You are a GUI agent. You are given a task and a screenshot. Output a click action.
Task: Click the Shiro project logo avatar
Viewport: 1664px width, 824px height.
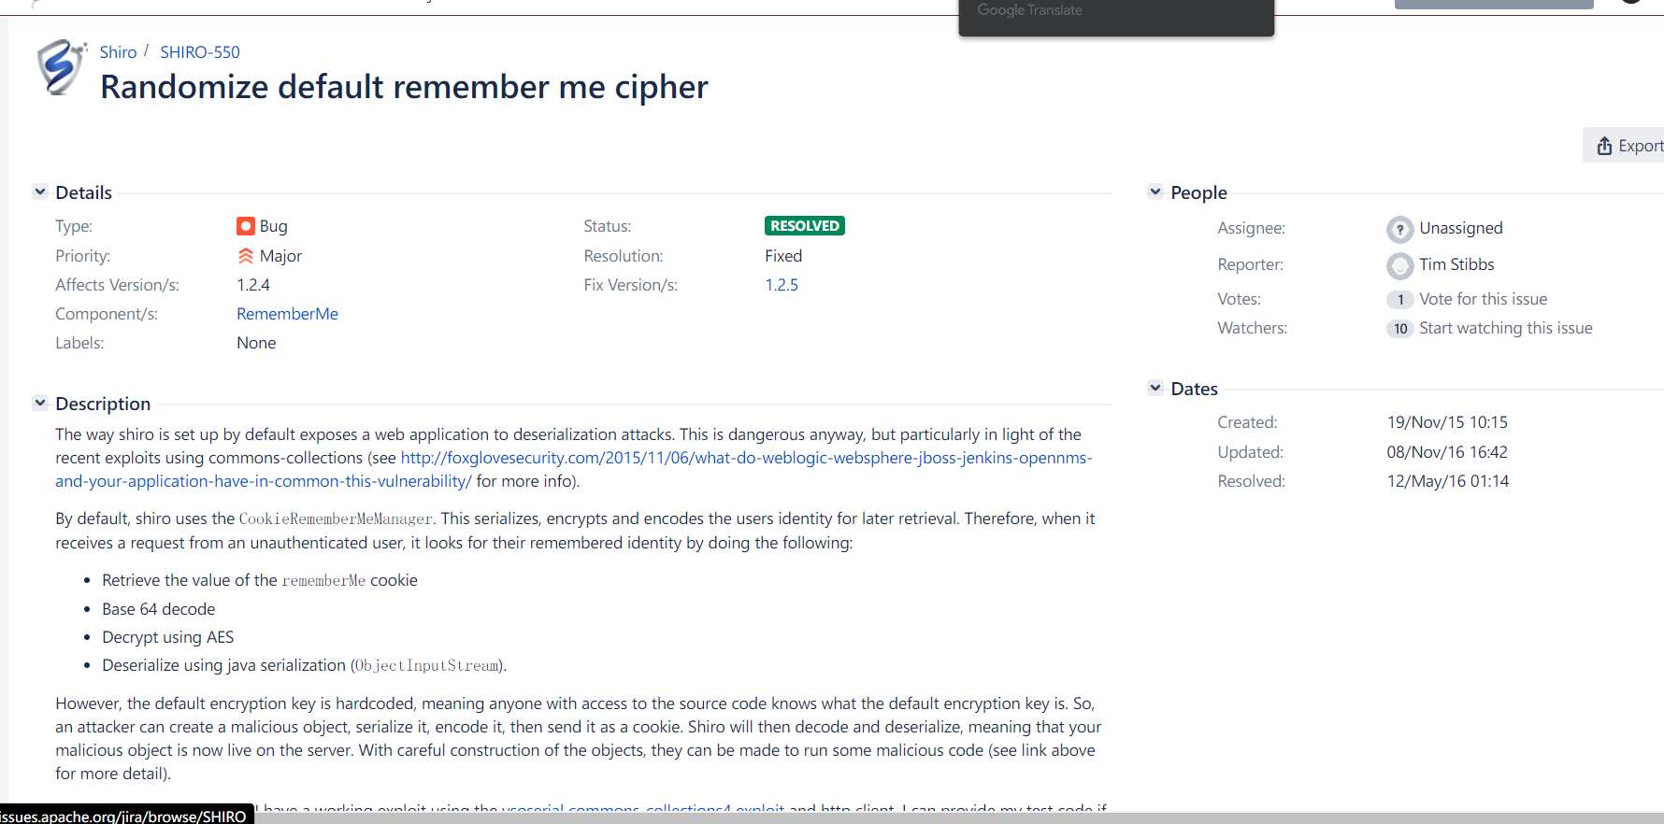coord(61,67)
